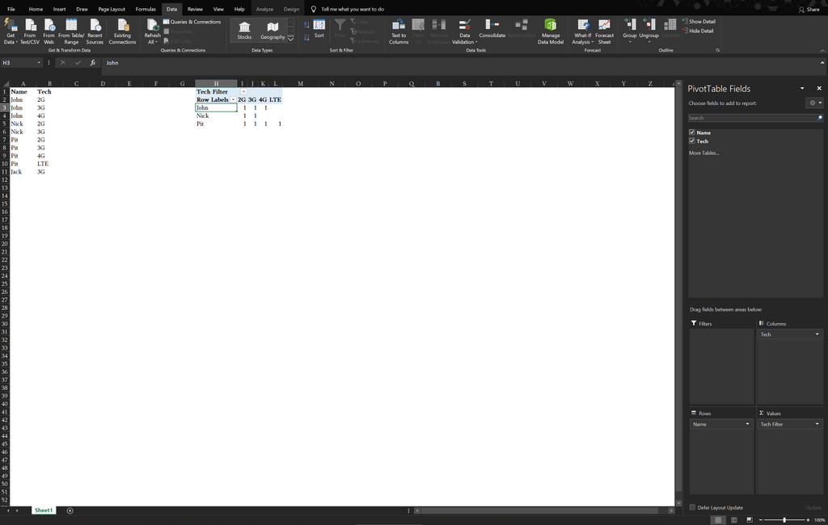This screenshot has width=828, height=525.
Task: Switch to the Insert tab
Action: pyautogui.click(x=59, y=9)
